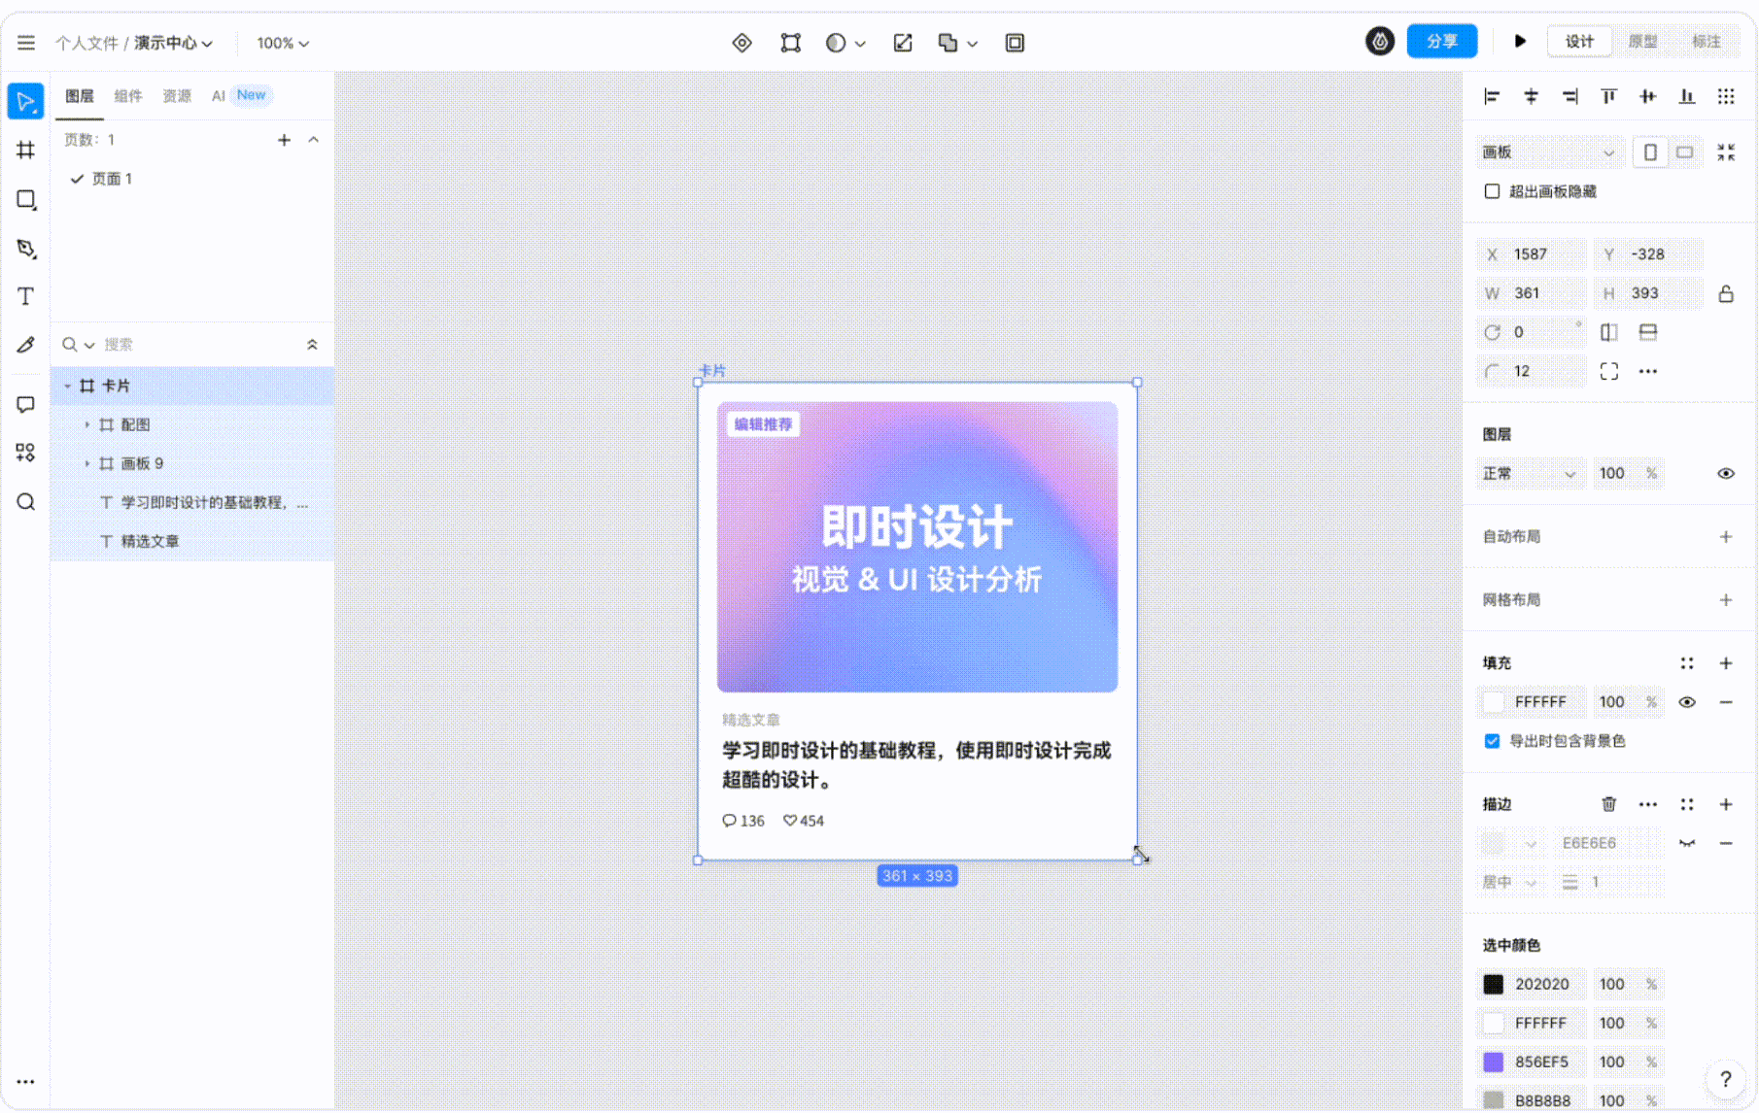Select the Pen tool
This screenshot has height=1113, width=1759.
tap(25, 249)
